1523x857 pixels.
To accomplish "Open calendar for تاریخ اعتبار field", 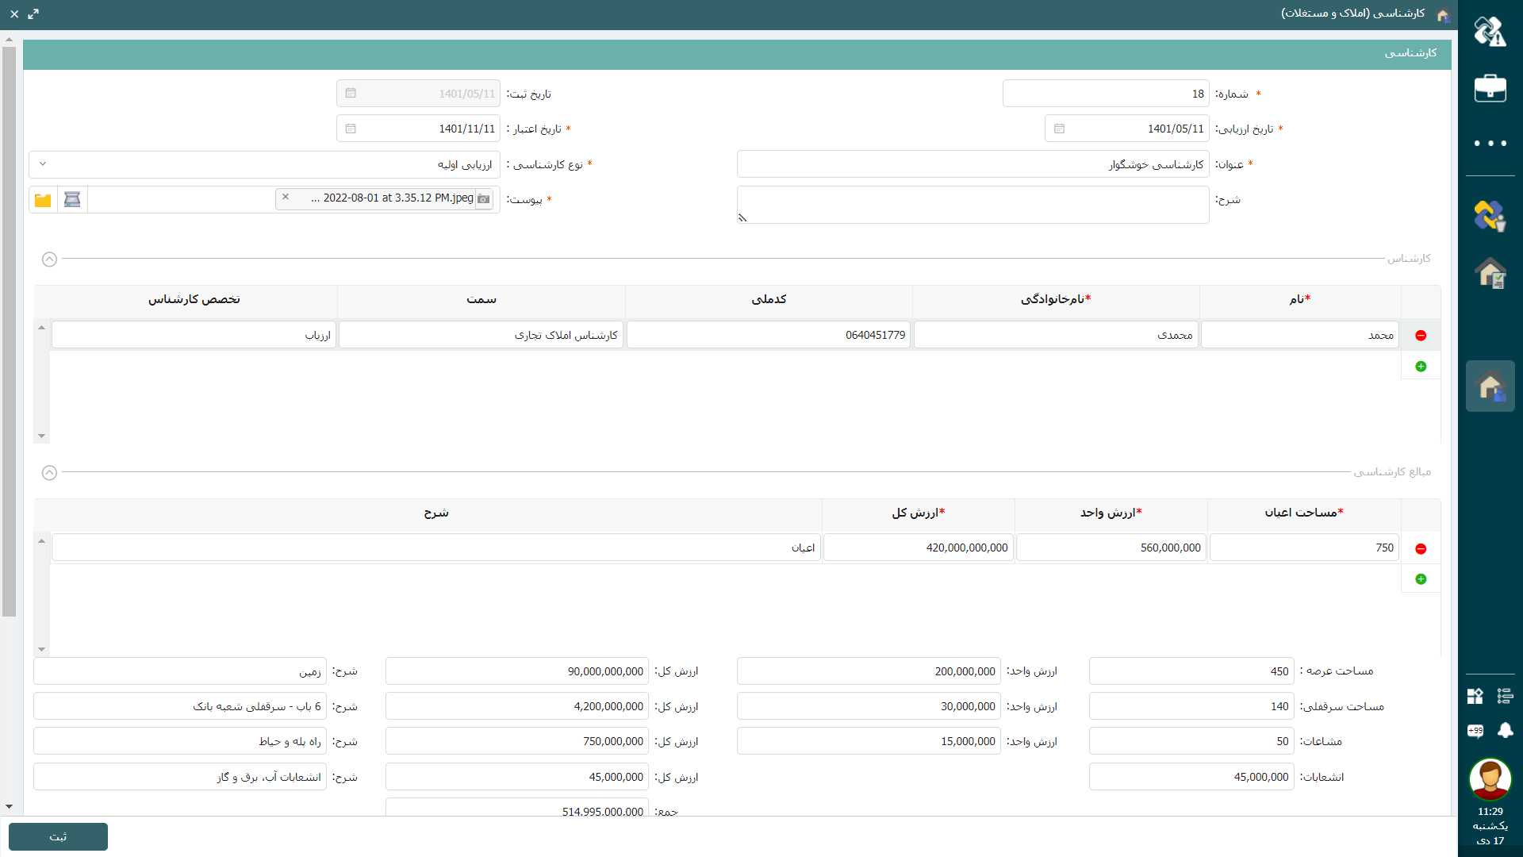I will coord(351,129).
